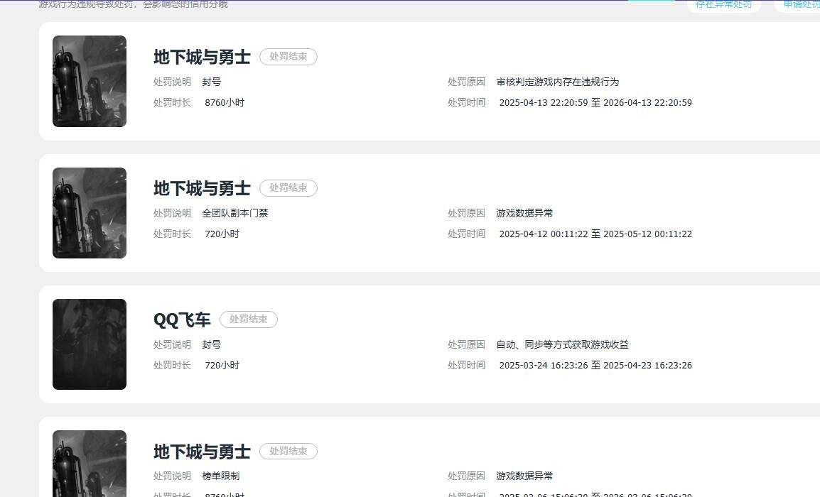Click the 处罚结束 badge on the 审核判定游戏内存在违规行为 card
Screen dimensions: 820x497
tap(288, 56)
